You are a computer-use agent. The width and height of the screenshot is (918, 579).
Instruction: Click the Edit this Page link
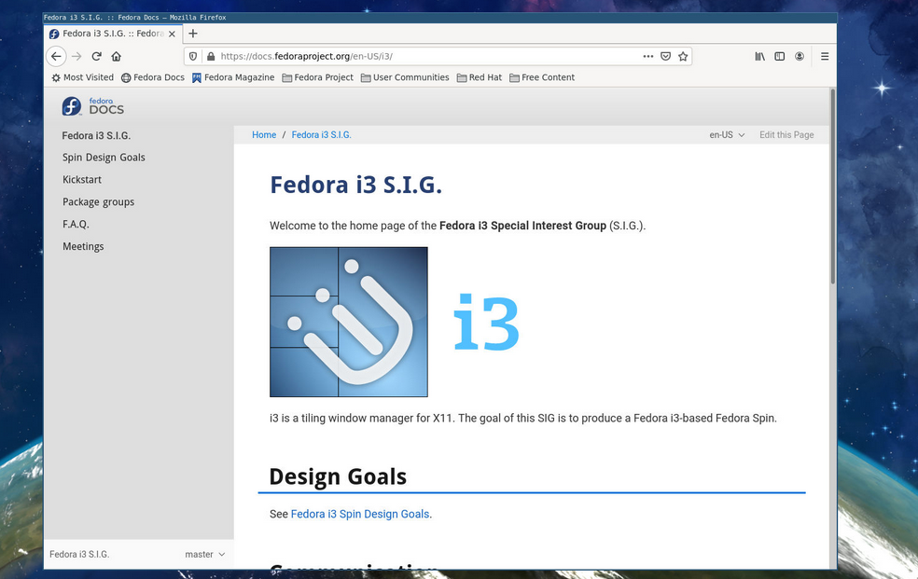[786, 135]
